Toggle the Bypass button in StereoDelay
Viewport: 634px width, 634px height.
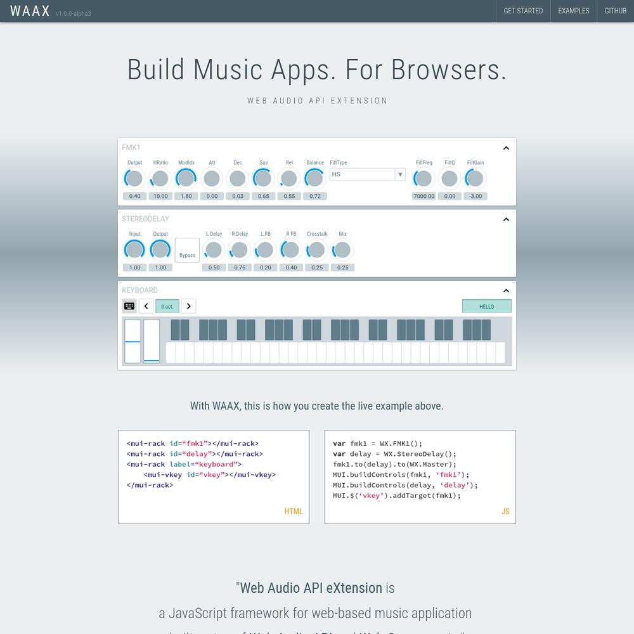pos(187,250)
